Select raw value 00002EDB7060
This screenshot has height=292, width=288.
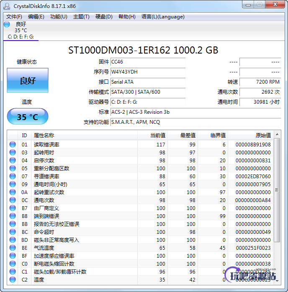pos(253,177)
